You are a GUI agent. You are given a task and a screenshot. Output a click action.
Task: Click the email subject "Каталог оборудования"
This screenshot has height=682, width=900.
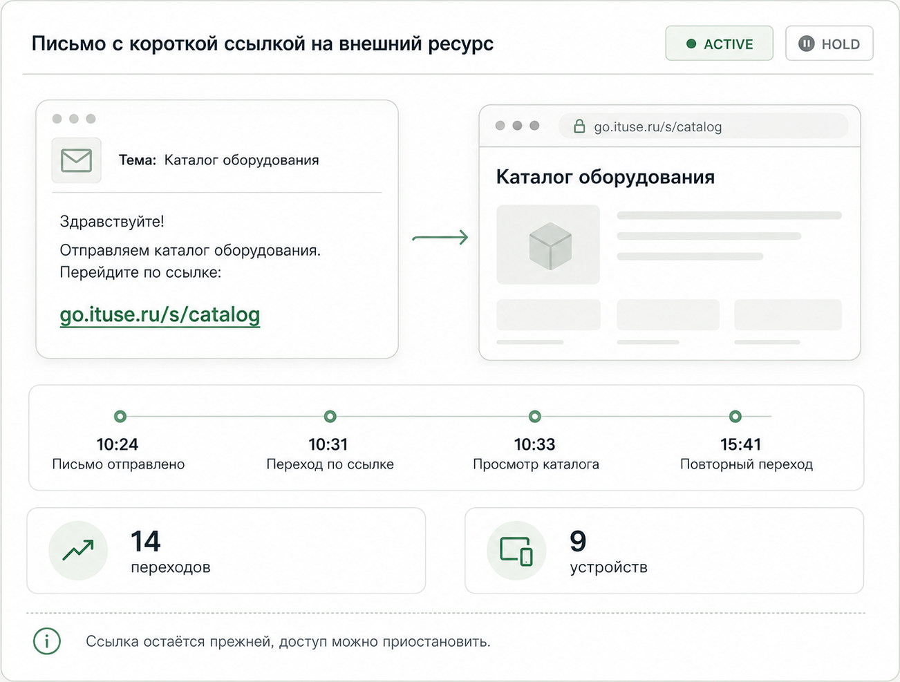click(241, 160)
